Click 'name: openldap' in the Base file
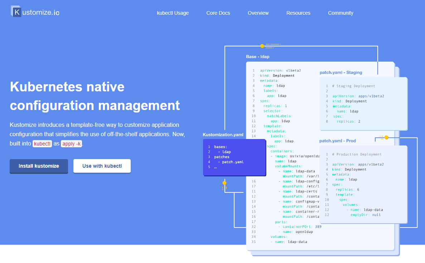 tap(296, 232)
